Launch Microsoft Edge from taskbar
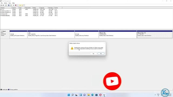 tap(92, 95)
